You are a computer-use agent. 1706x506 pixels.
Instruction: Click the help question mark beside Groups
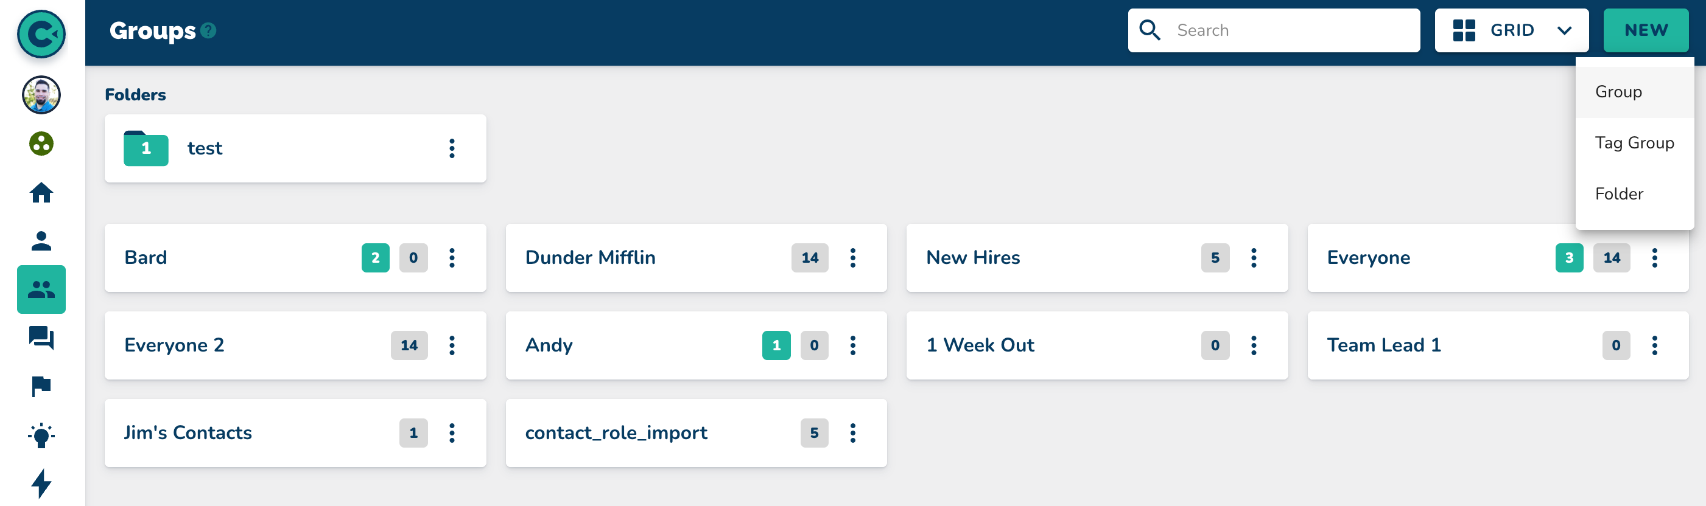pyautogui.click(x=209, y=30)
